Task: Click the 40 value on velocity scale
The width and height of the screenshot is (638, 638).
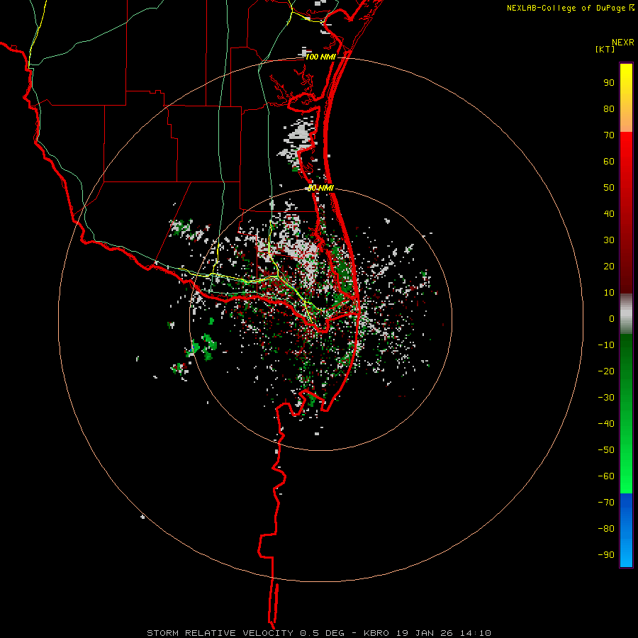Action: [x=609, y=214]
